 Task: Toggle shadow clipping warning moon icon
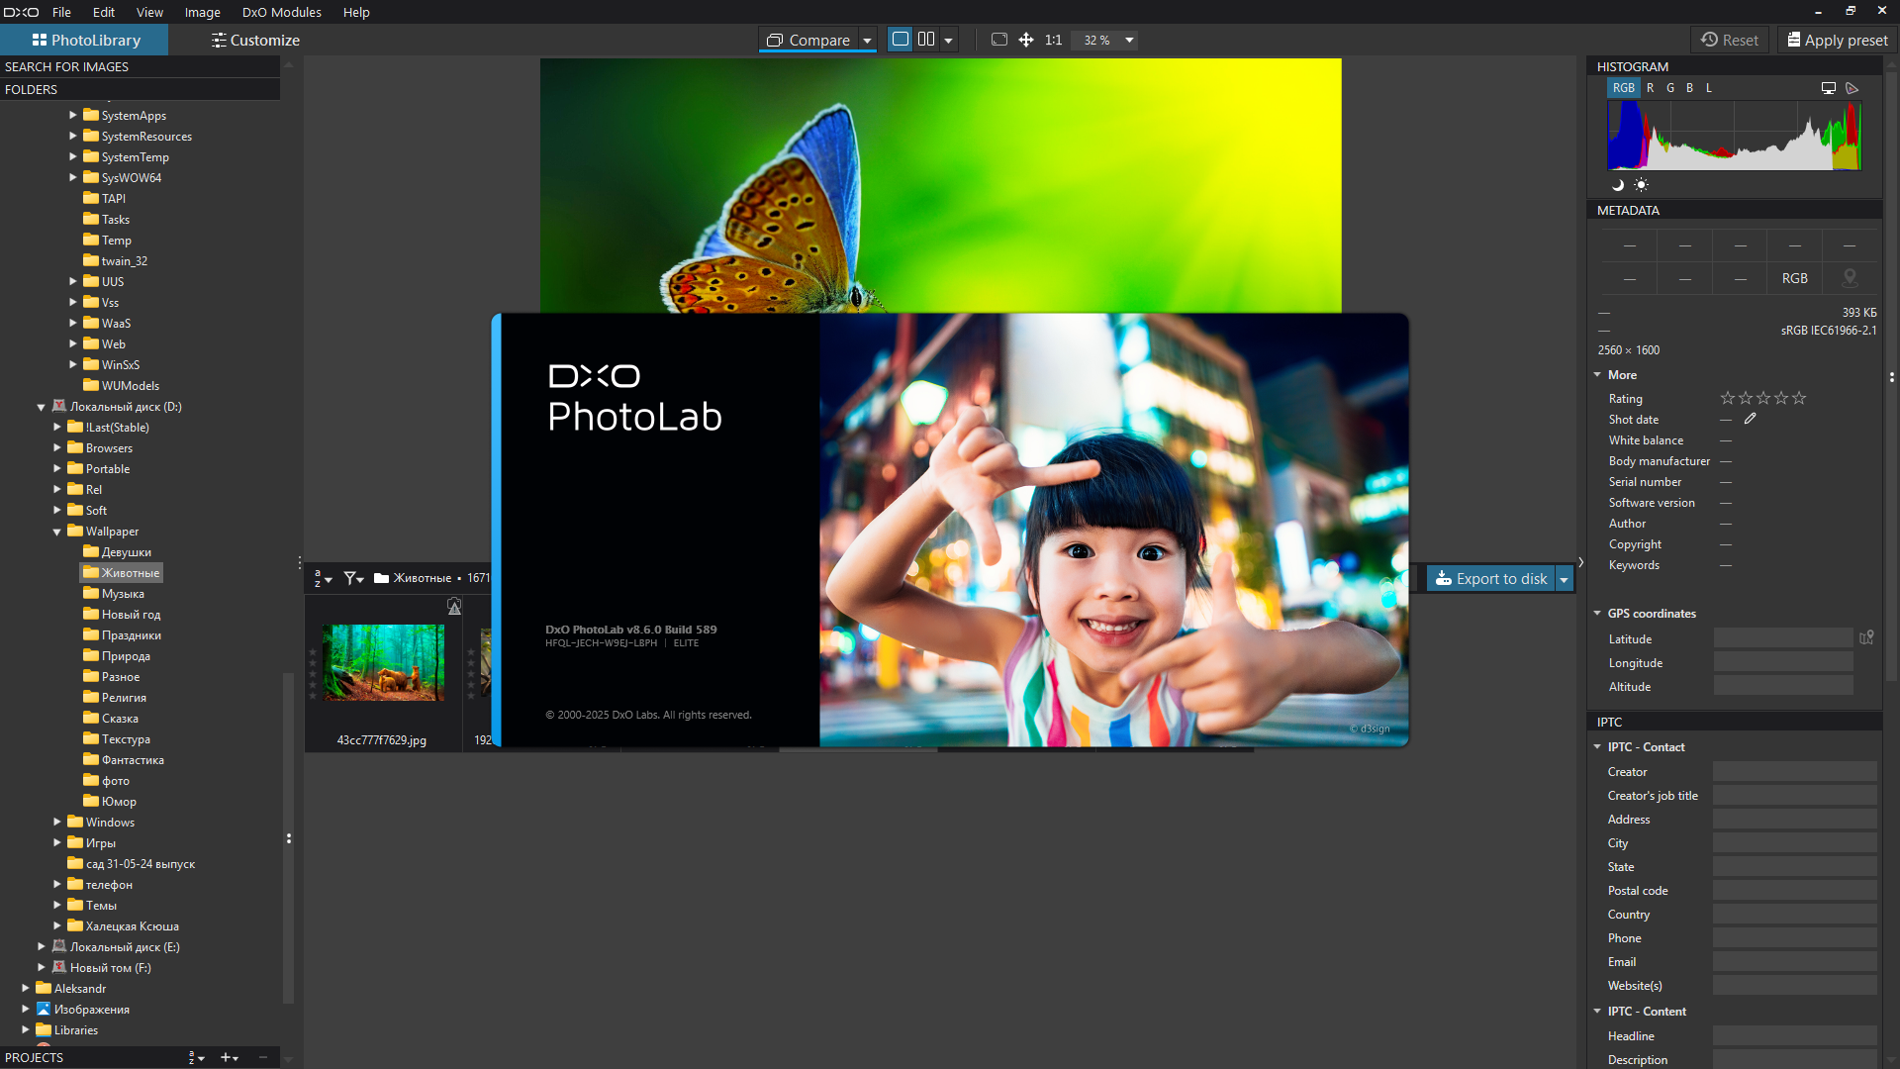(1618, 186)
